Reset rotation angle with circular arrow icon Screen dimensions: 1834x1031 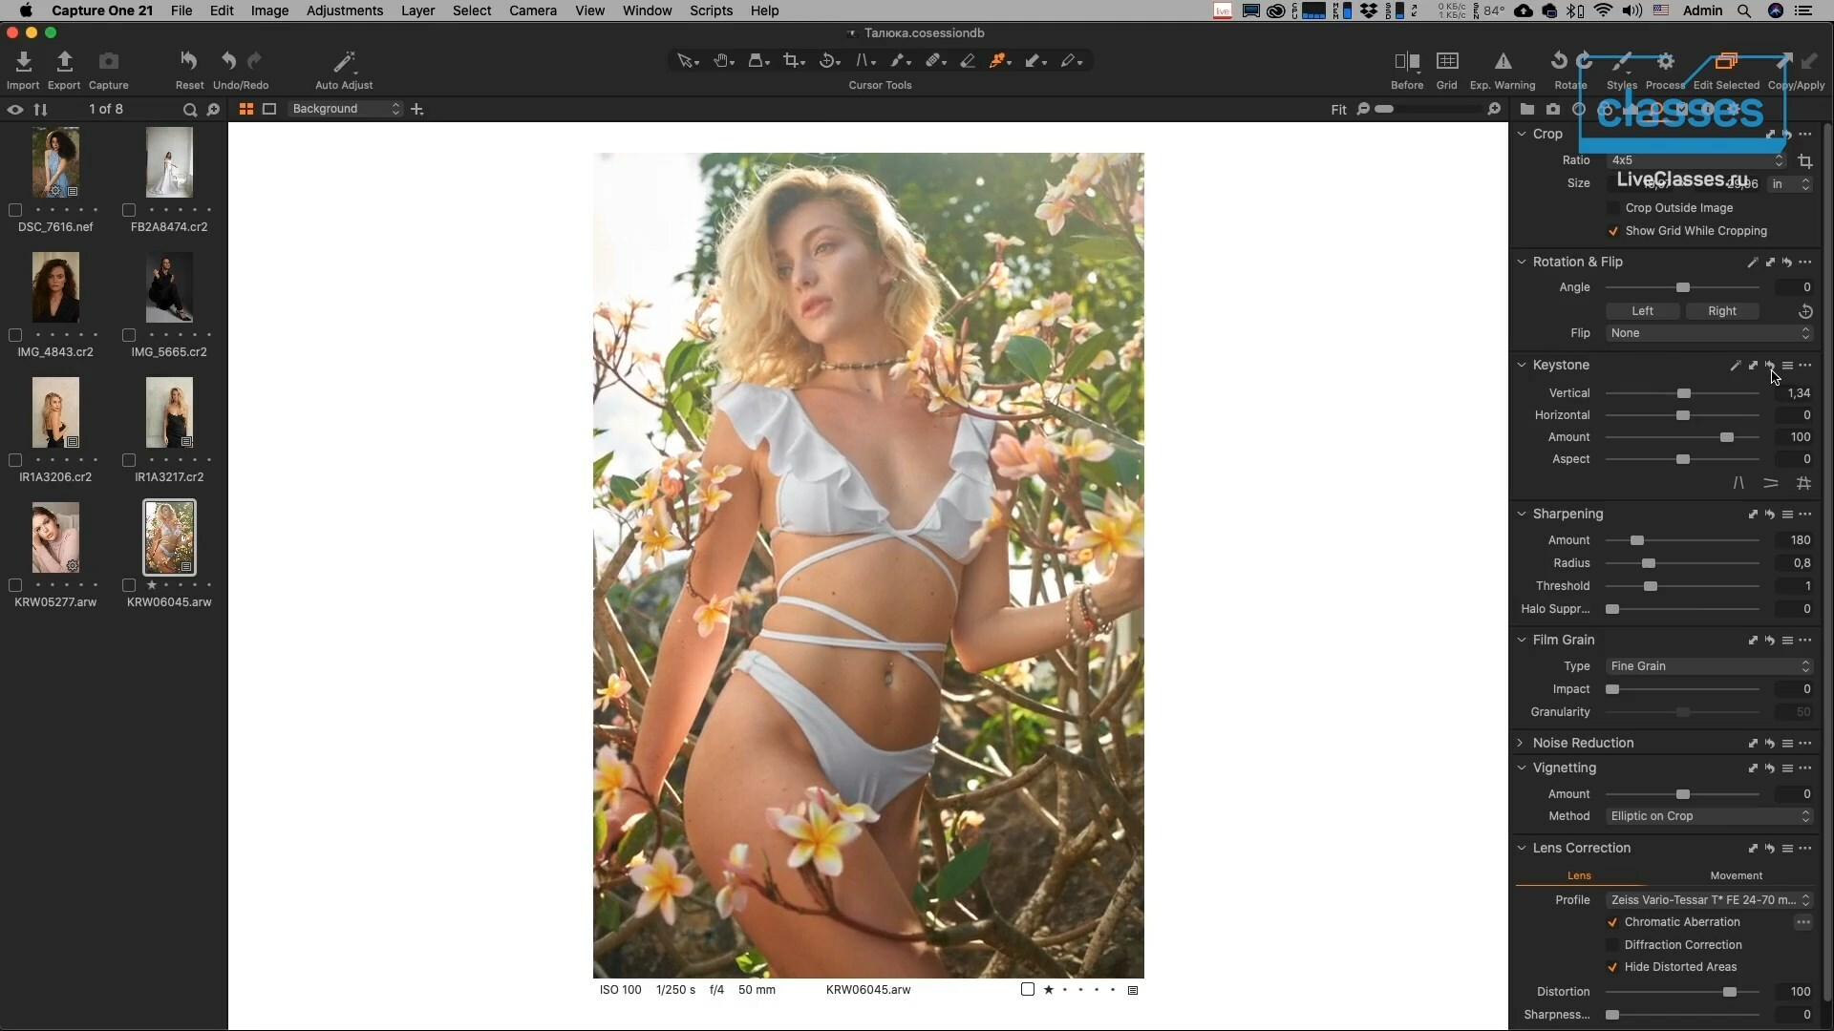1805,311
